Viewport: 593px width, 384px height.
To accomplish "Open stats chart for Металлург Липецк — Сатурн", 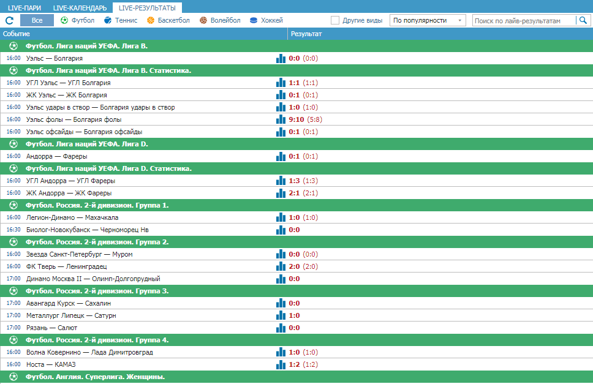I will pyautogui.click(x=281, y=315).
